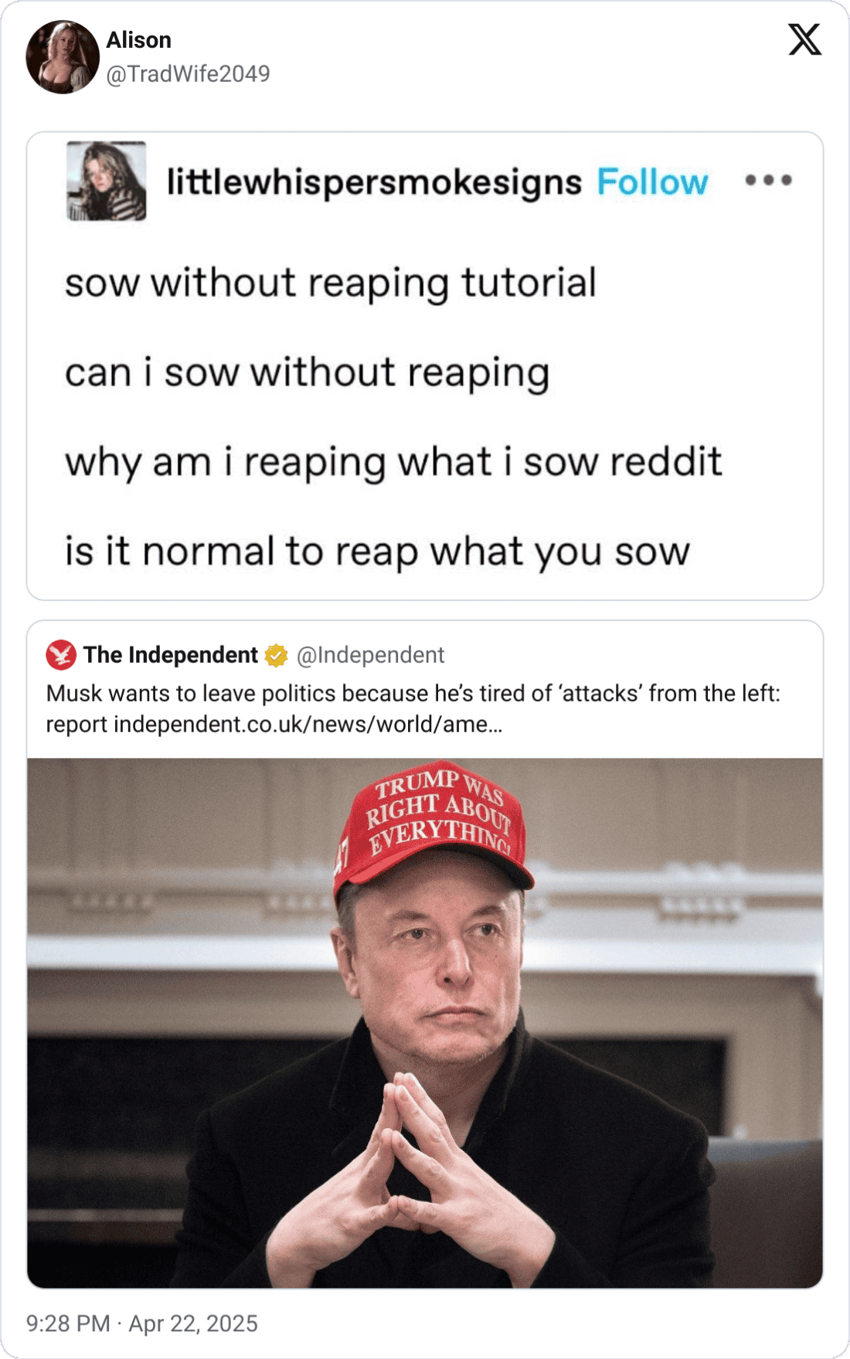Click the 9:28 PM Apr 22, 2025 timestamp
Screen dimensions: 850x1359
142,1323
